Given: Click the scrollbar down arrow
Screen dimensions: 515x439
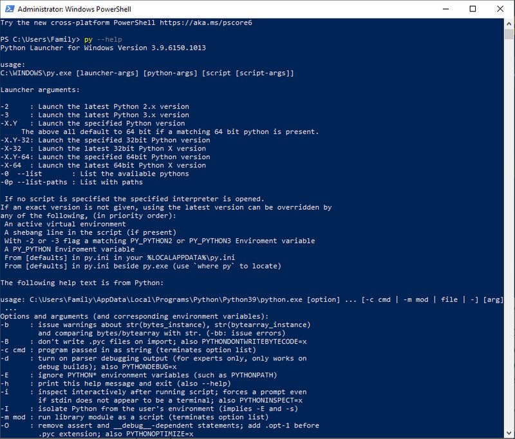Looking at the screenshot, I should point(509,433).
